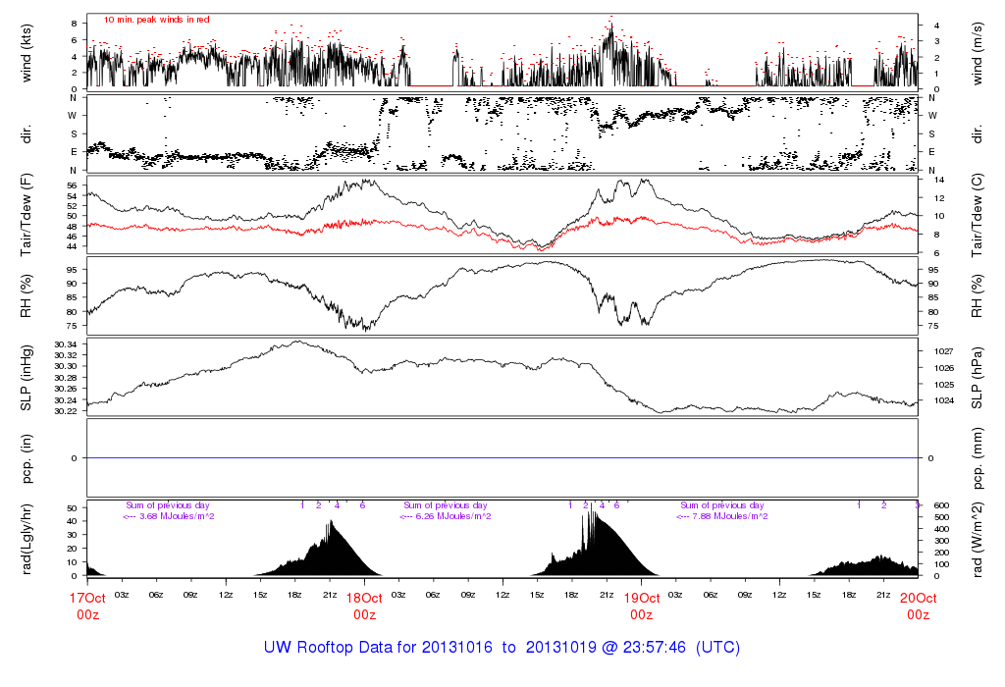Jump to the 19Oct 00z time marker
Screen dimensions: 1005x687
click(x=641, y=605)
